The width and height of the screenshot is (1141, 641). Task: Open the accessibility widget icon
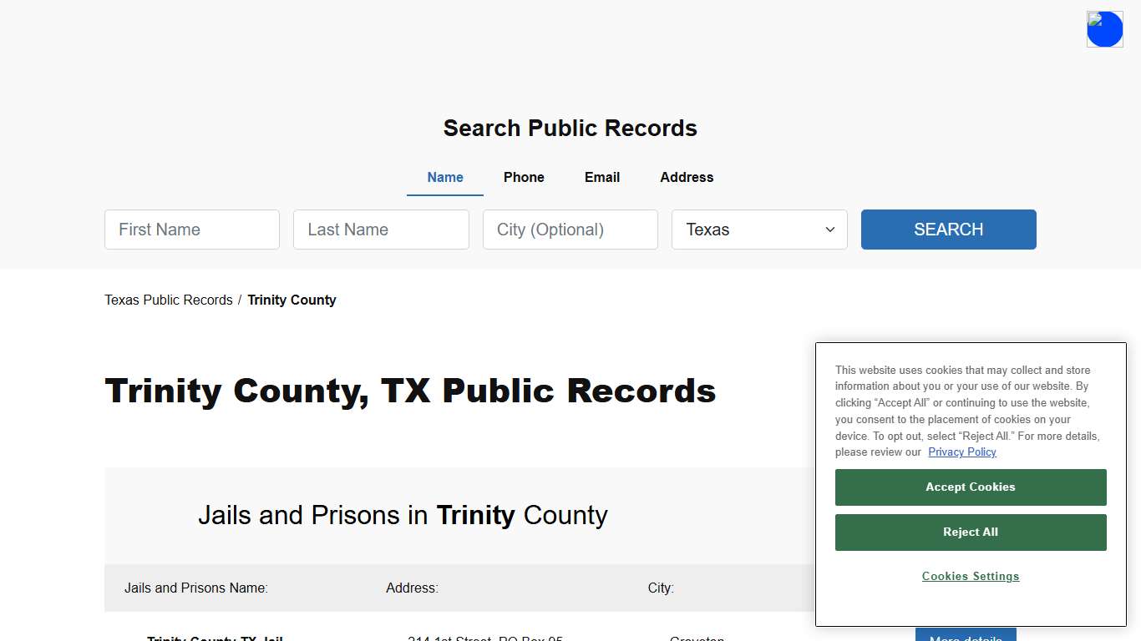click(x=1104, y=28)
